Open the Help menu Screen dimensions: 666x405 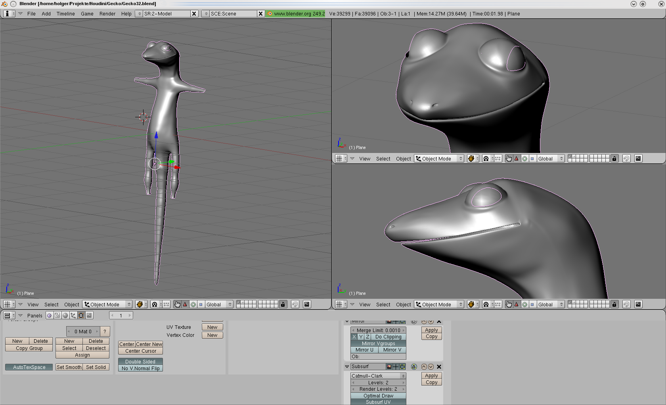[126, 13]
